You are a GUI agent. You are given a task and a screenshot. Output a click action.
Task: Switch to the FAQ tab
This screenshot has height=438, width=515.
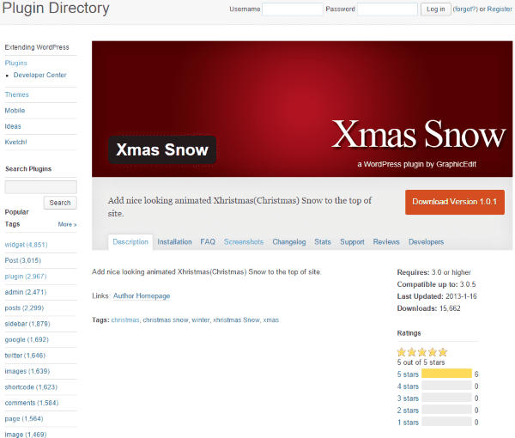pos(208,242)
